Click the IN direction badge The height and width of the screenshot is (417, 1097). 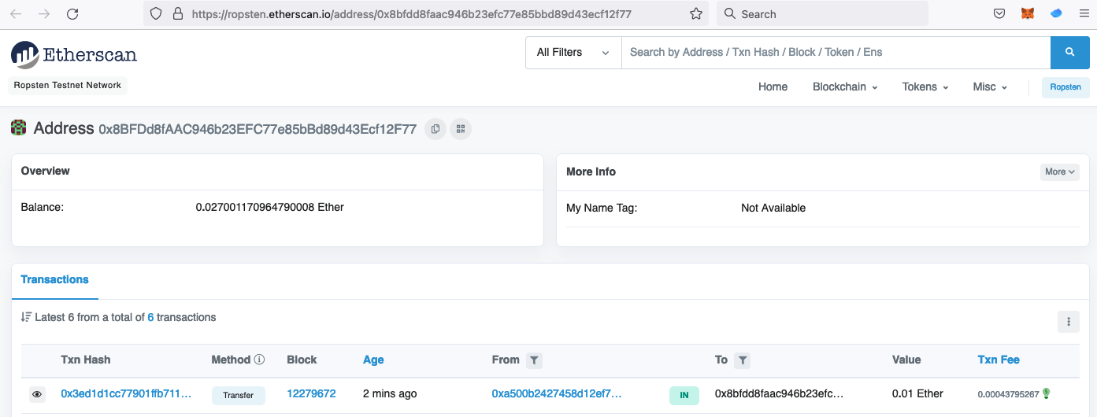click(684, 395)
